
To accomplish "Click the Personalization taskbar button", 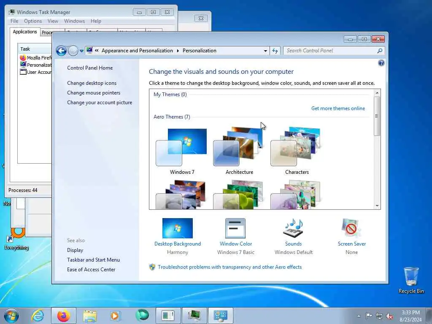I will [220, 316].
